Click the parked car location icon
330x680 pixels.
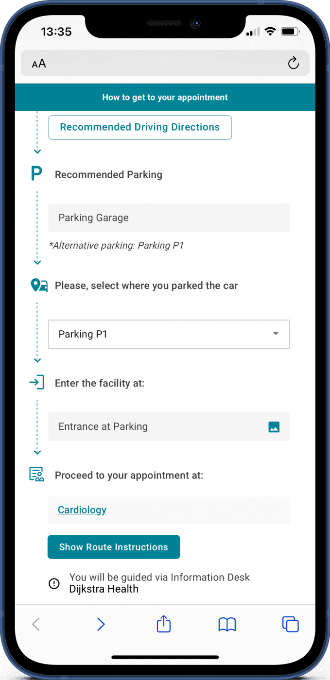click(x=39, y=286)
